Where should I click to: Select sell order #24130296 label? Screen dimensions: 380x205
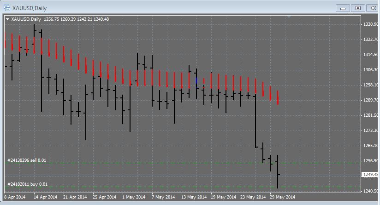point(27,160)
